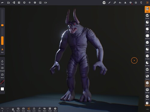Click the white color swatch
The image size is (150, 112).
tap(2, 89)
